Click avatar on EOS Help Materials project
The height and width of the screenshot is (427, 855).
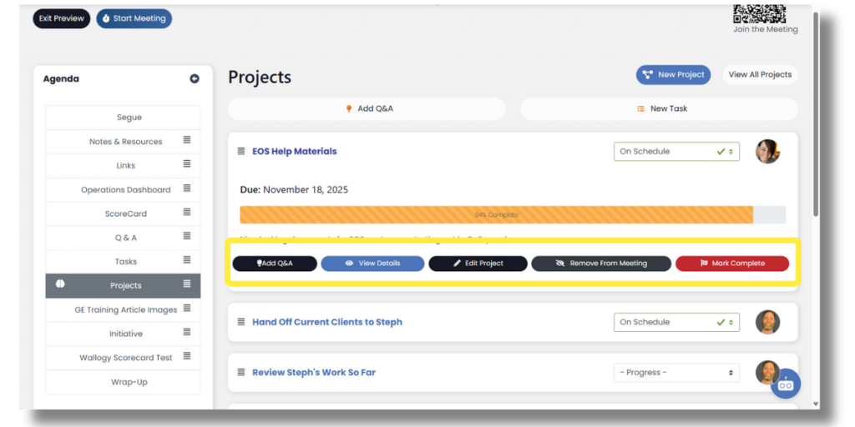pyautogui.click(x=767, y=152)
